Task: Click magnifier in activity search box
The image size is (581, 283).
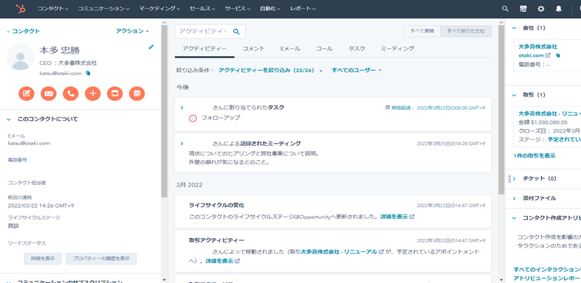Action: click(x=237, y=32)
